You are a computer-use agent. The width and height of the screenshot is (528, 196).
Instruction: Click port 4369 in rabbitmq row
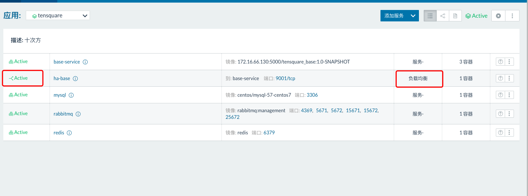click(x=307, y=110)
